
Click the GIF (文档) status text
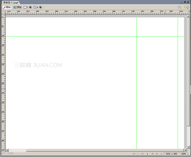[x=8, y=154]
